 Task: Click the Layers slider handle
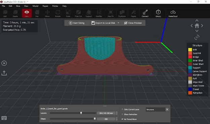pos(81,113)
